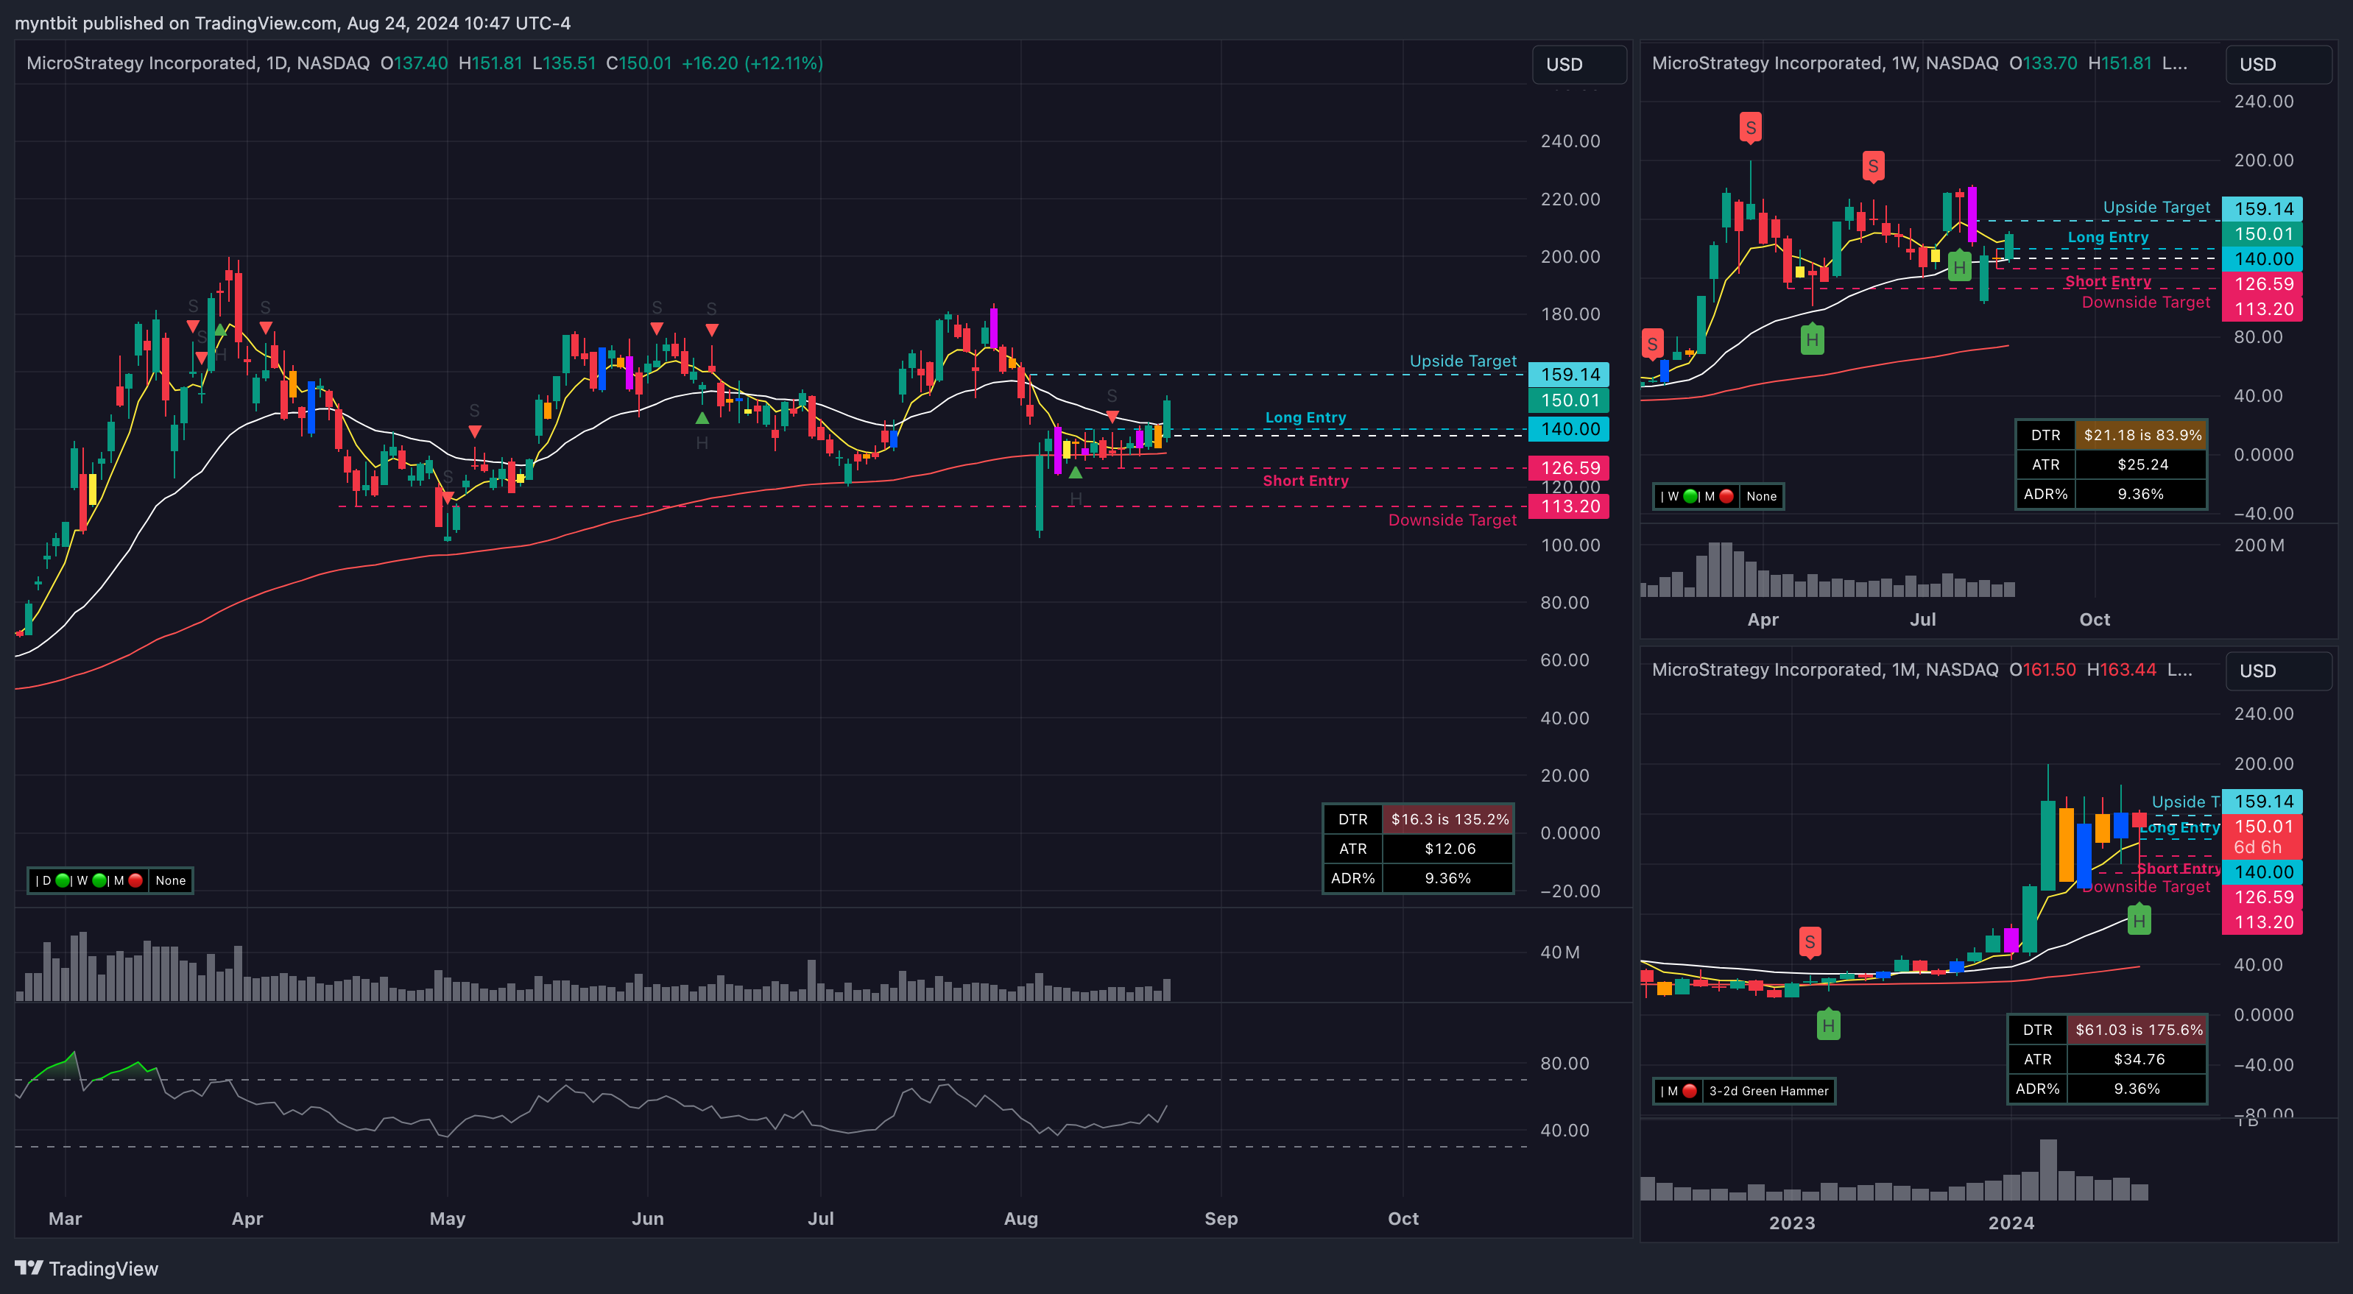
Task: Click the 80.00 level on RSI pane axis
Action: (1564, 1063)
